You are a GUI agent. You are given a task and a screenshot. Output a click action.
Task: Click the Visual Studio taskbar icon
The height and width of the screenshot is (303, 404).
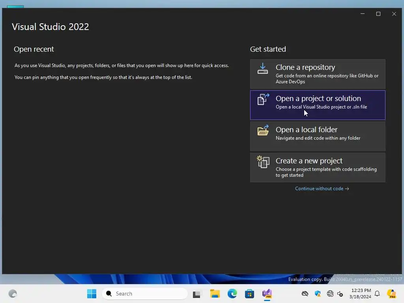coord(267,294)
